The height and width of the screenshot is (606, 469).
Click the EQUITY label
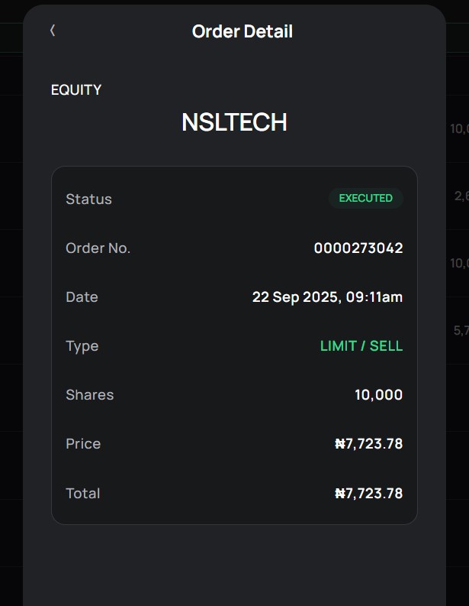pyautogui.click(x=76, y=89)
